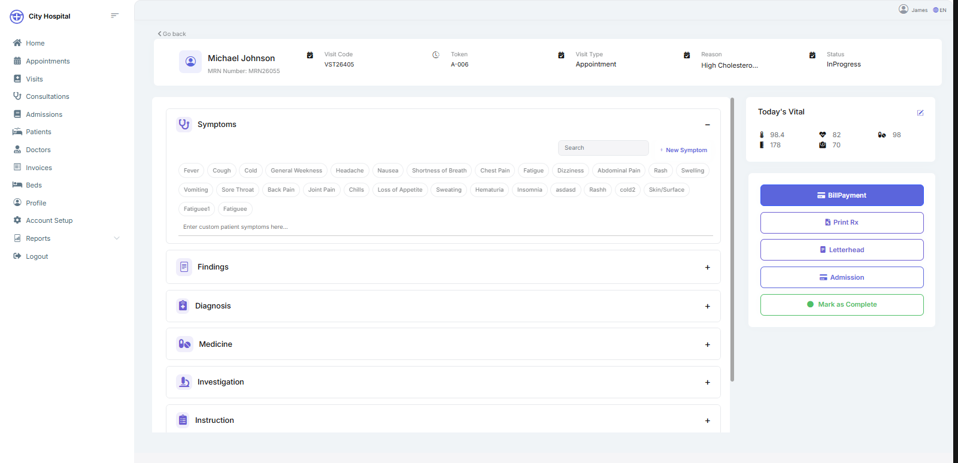The width and height of the screenshot is (958, 463).
Task: Click the Consultations stethoscope icon
Action: tap(17, 96)
